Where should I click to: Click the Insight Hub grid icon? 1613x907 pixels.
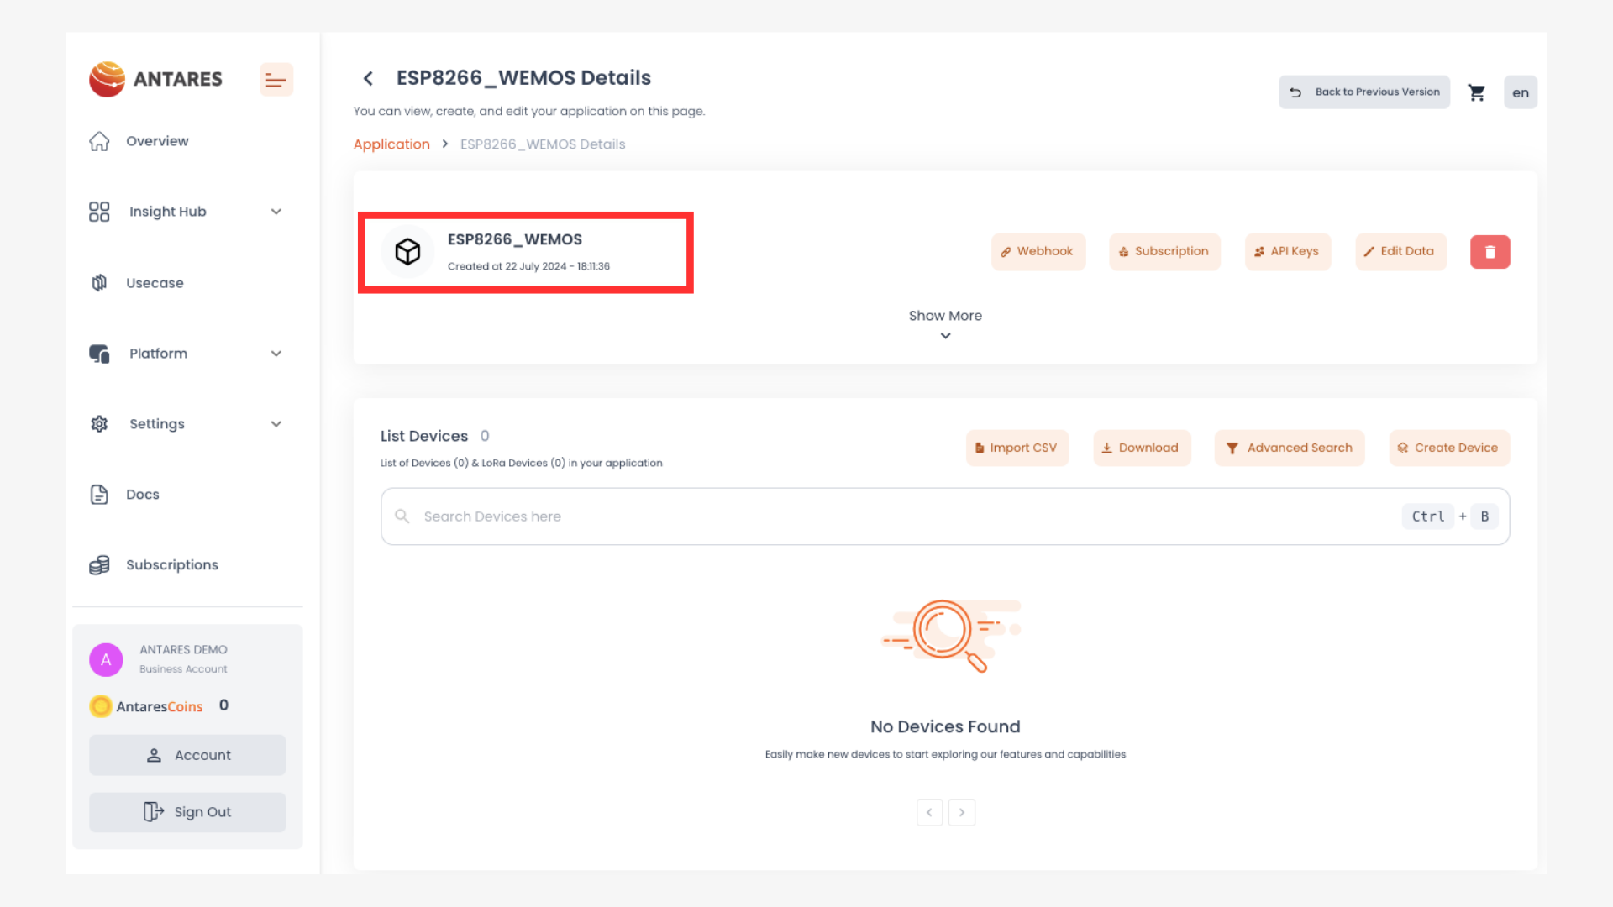99,212
